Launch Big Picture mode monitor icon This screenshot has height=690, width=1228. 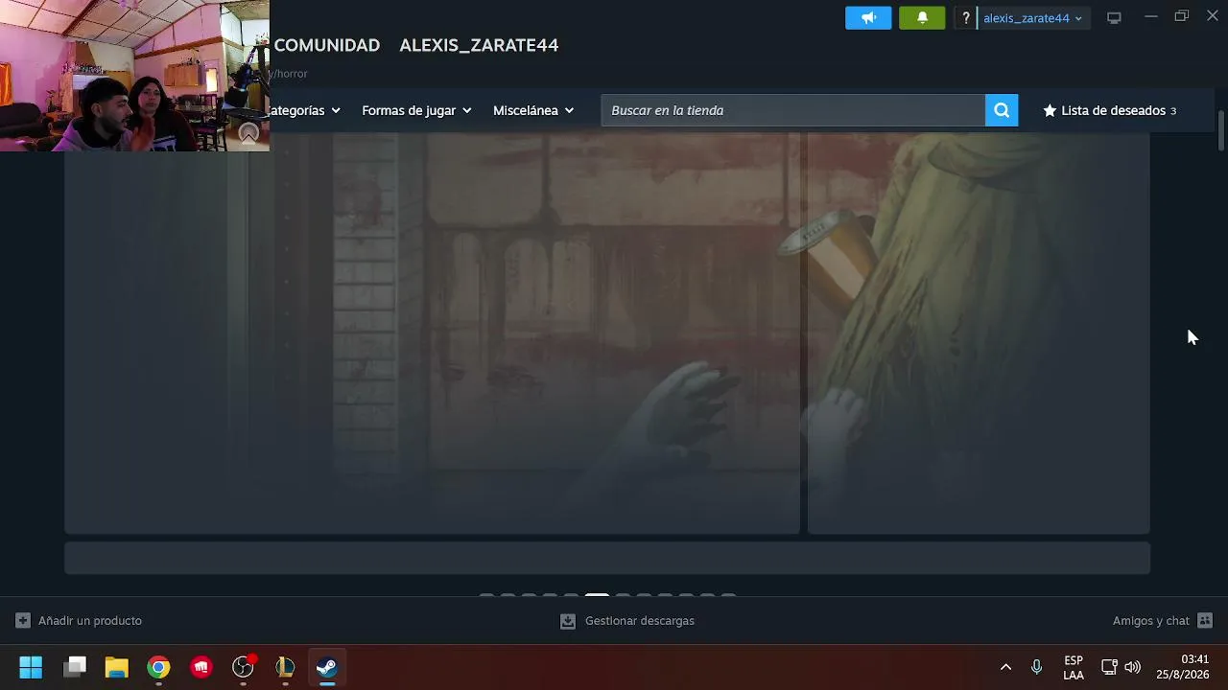[x=1114, y=17]
